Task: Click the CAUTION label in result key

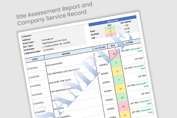Action: coord(95,34)
